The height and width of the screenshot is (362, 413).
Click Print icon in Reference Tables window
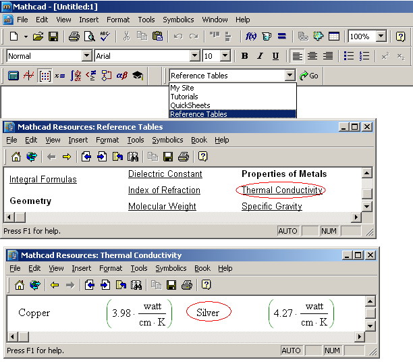point(184,157)
